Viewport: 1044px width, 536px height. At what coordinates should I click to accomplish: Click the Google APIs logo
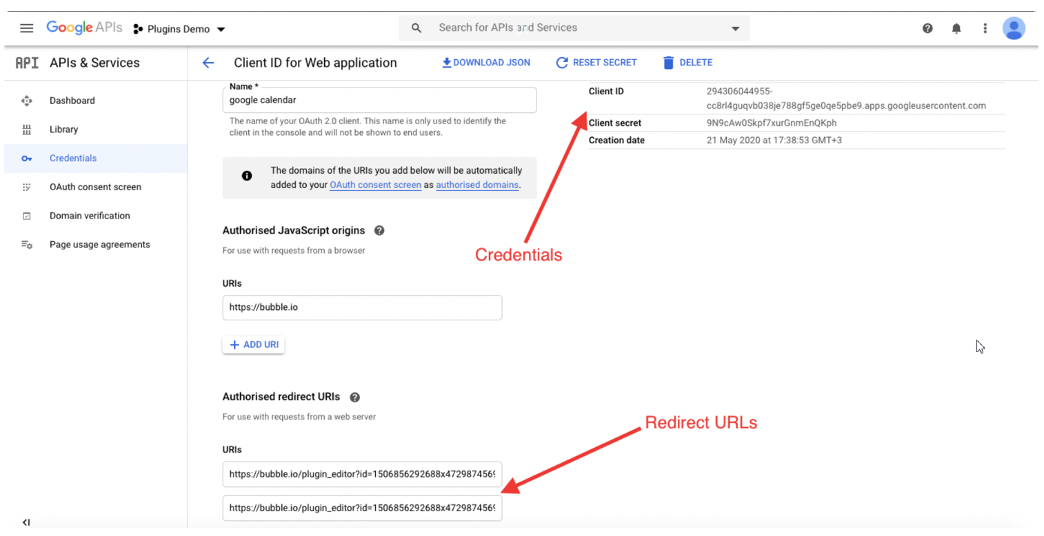pyautogui.click(x=84, y=28)
